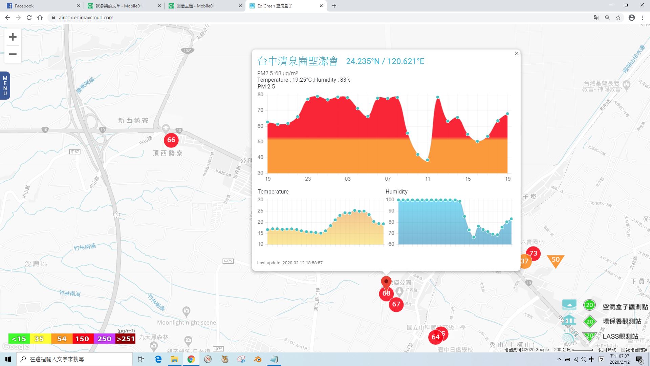Open the volume control in system tray
The height and width of the screenshot is (366, 650).
click(x=583, y=359)
